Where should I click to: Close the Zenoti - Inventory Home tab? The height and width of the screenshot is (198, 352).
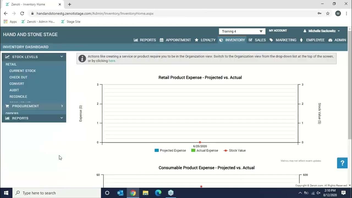(60, 4)
